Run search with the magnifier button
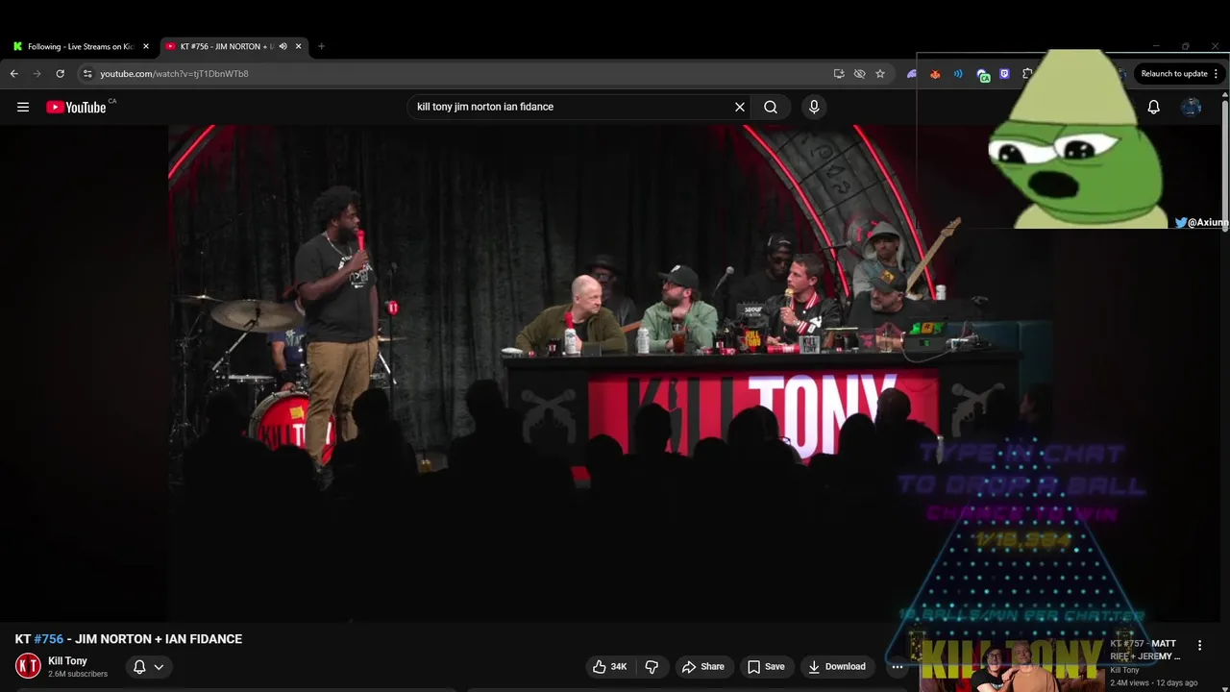This screenshot has height=692, width=1230. pyautogui.click(x=771, y=107)
